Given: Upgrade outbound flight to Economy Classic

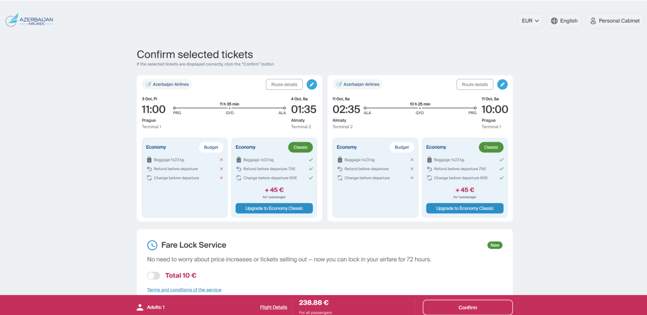Looking at the screenshot, I should [274, 208].
